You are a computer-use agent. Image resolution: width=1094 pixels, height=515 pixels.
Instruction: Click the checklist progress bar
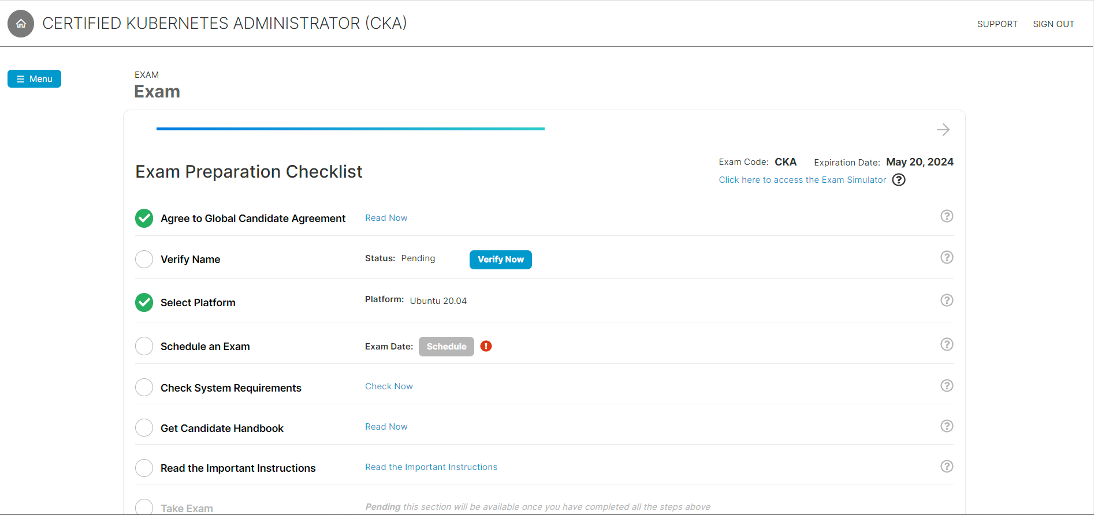tap(351, 129)
